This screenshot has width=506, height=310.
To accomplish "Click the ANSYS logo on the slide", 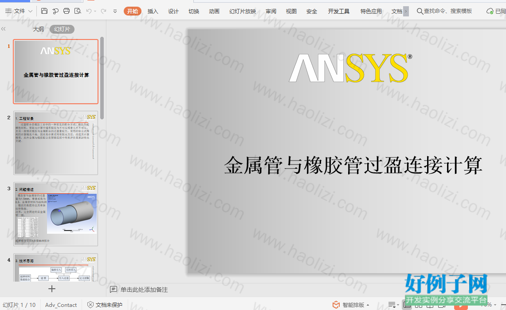I will 350,68.
